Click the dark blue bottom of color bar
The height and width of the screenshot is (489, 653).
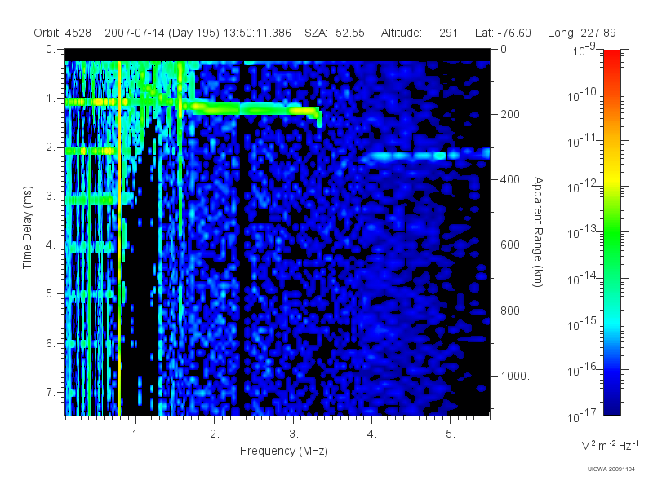(x=612, y=407)
